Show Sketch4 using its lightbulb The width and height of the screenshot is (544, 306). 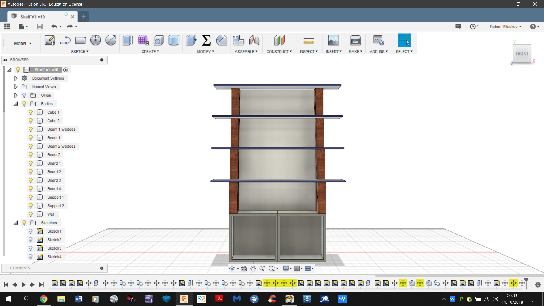pos(31,257)
